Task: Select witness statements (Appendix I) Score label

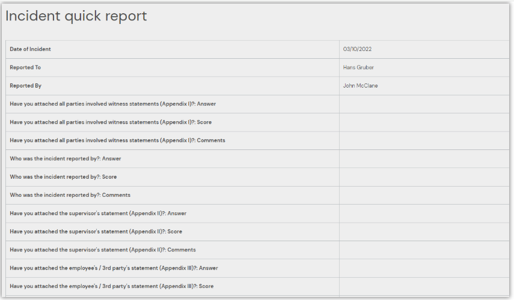Action: point(111,122)
